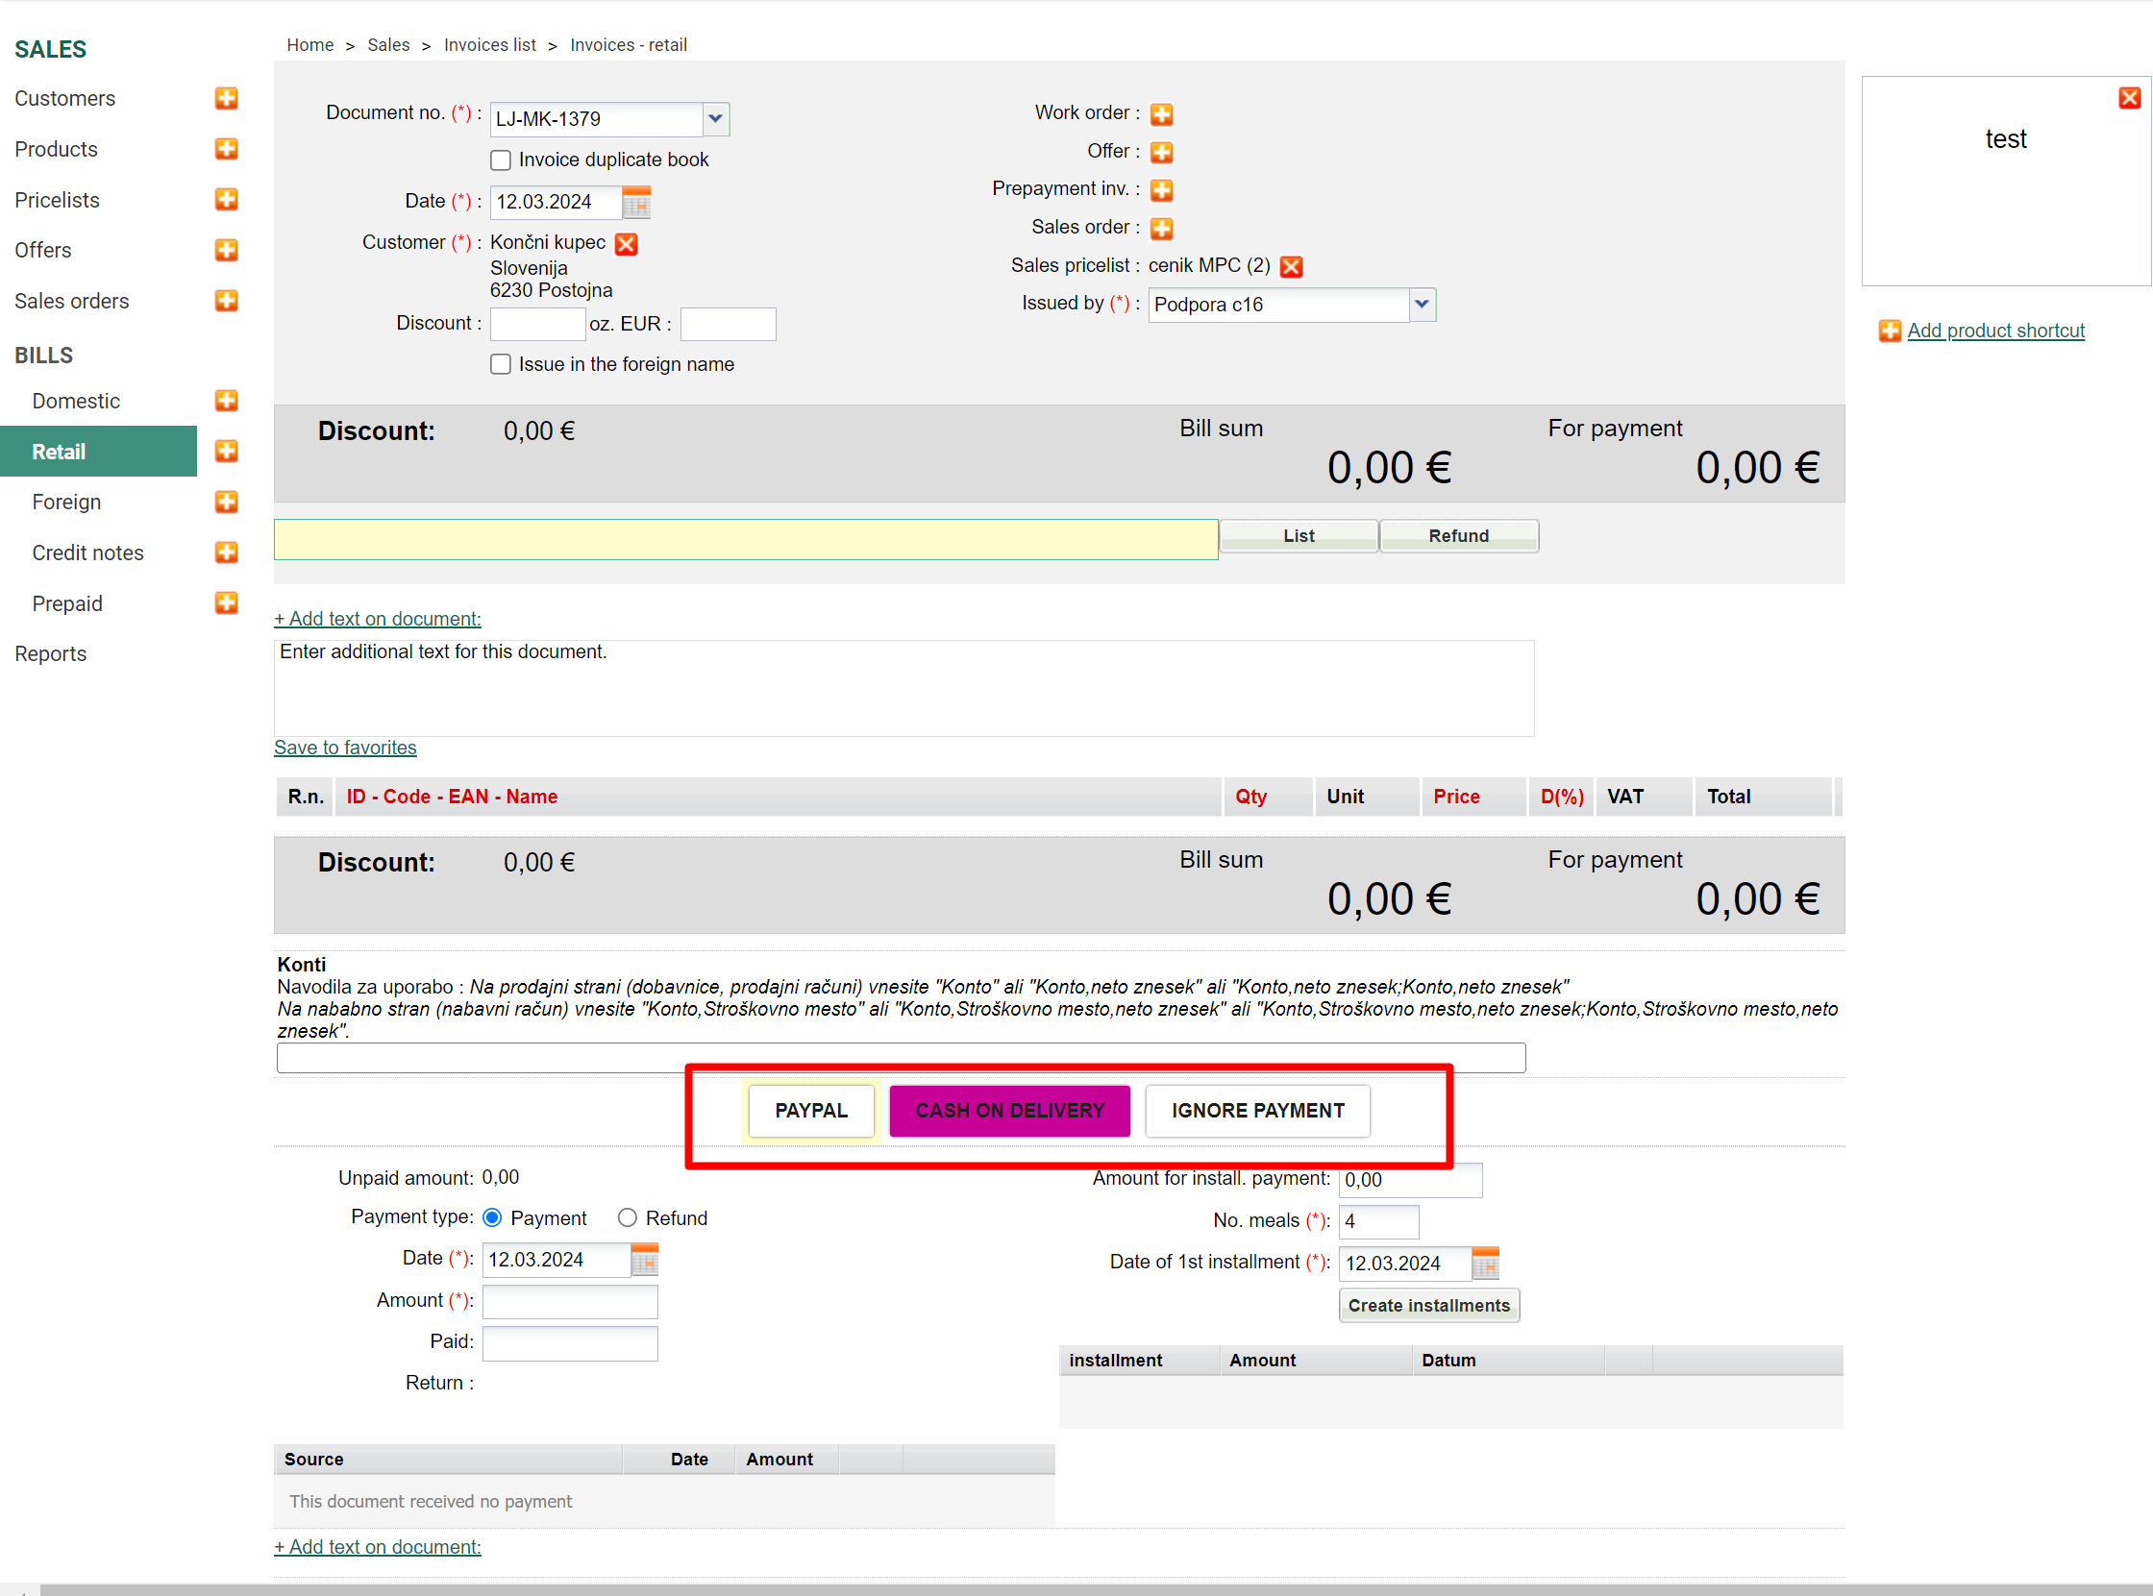Screen dimensions: 2153x1596
Task: Select the Refund payment type radio
Action: (x=627, y=1217)
